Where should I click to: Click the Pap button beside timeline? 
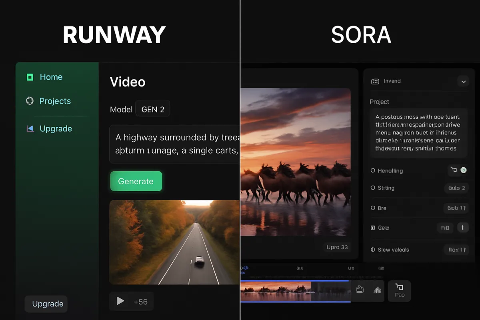(x=399, y=291)
